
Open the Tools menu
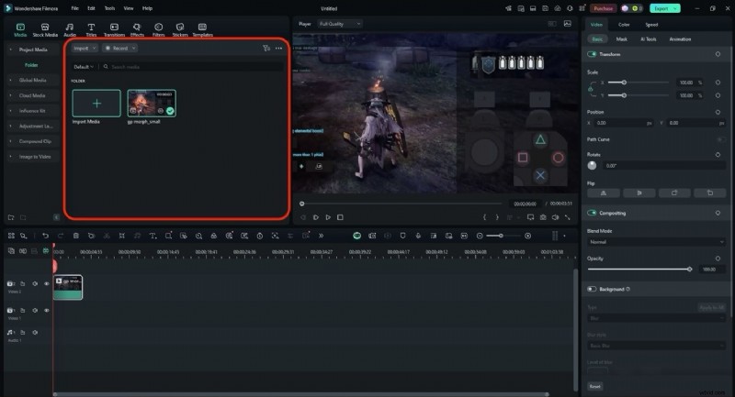pos(109,8)
